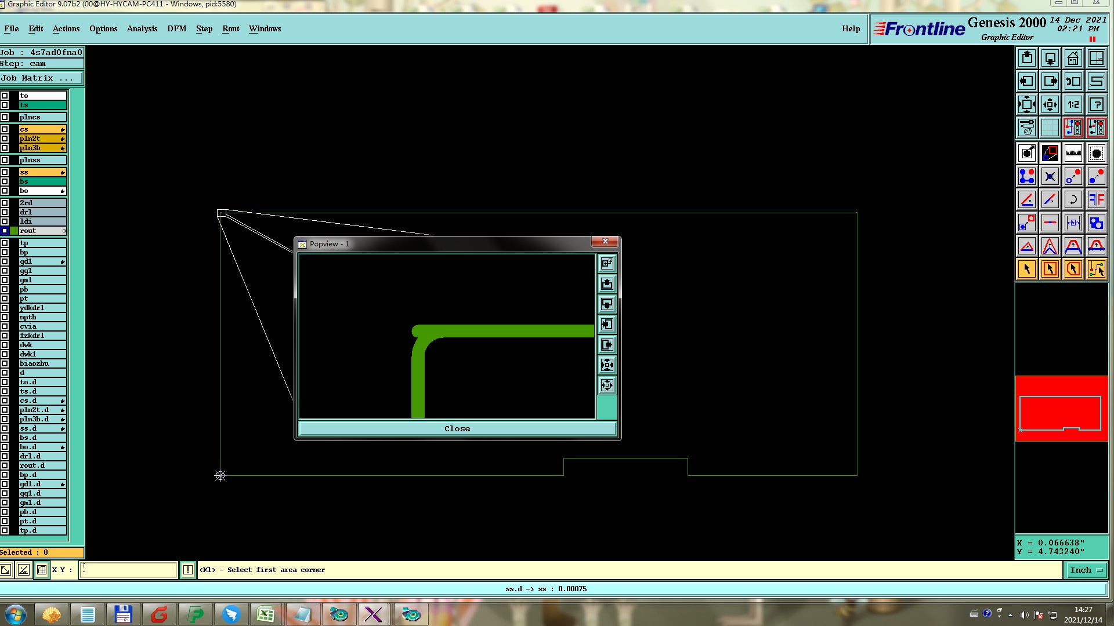Open the Windows menu

point(265,28)
